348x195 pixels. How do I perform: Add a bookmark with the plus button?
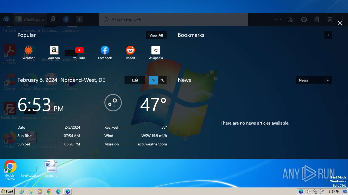[328, 35]
